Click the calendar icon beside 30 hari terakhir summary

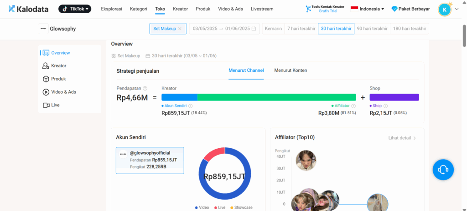pyautogui.click(x=148, y=56)
